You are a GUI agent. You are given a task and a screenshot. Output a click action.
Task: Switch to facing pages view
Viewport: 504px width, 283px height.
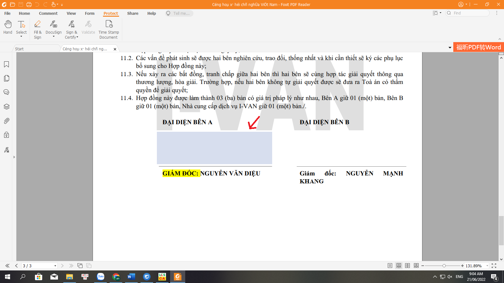pos(407,266)
